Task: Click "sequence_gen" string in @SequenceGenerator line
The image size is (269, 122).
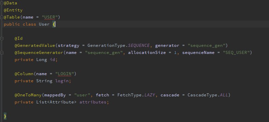Action: coord(104,53)
